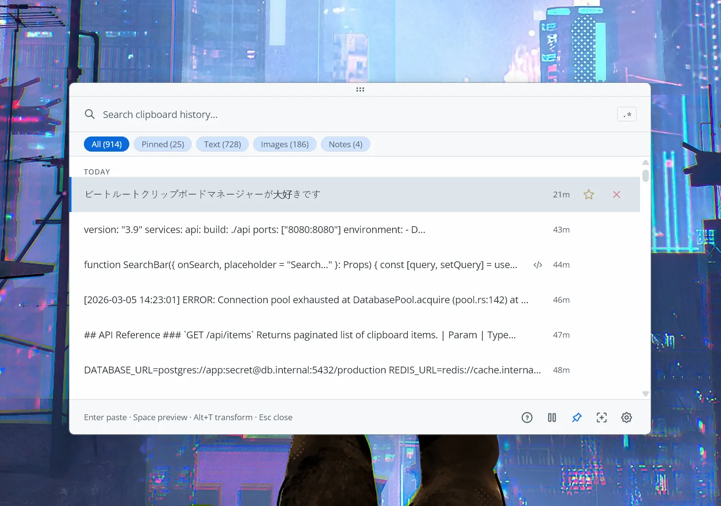Screen dimensions: 721x506
Task: Toggle regex search mode button
Action: pos(626,114)
